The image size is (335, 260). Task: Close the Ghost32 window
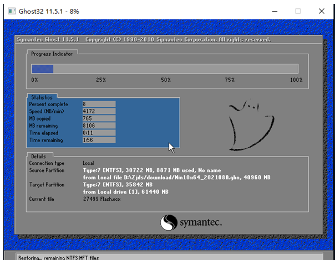322,11
